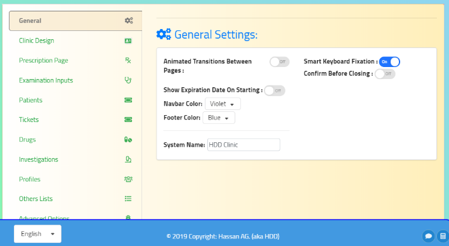Click the Rx icon for Prescription Page
Image resolution: width=449 pixels, height=246 pixels.
(128, 60)
